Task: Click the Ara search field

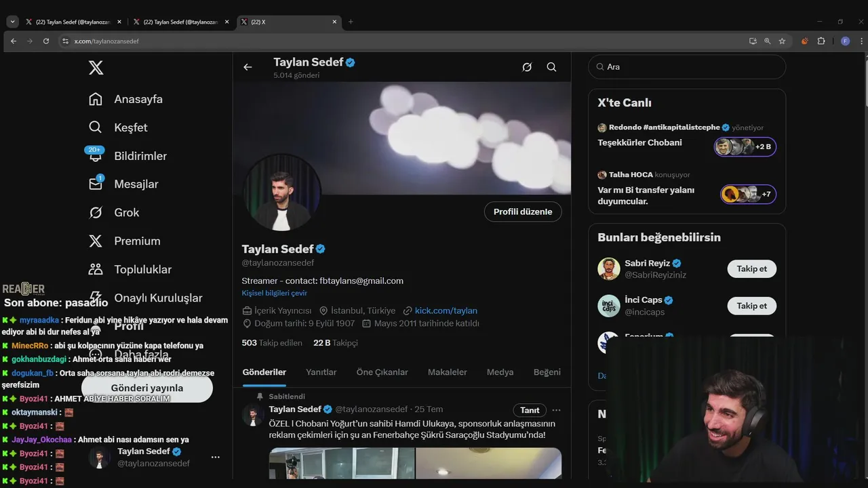Action: tap(687, 67)
